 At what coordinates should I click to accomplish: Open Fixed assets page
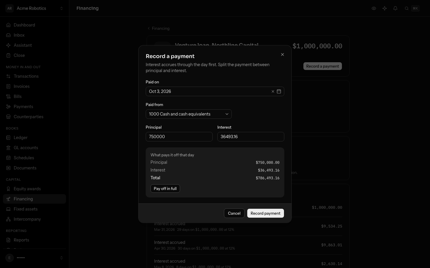pyautogui.click(x=35, y=209)
